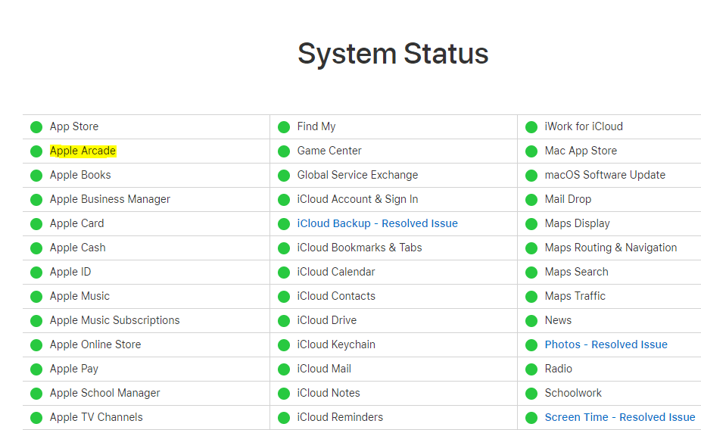Click the Apple Books entry text

[x=80, y=175]
